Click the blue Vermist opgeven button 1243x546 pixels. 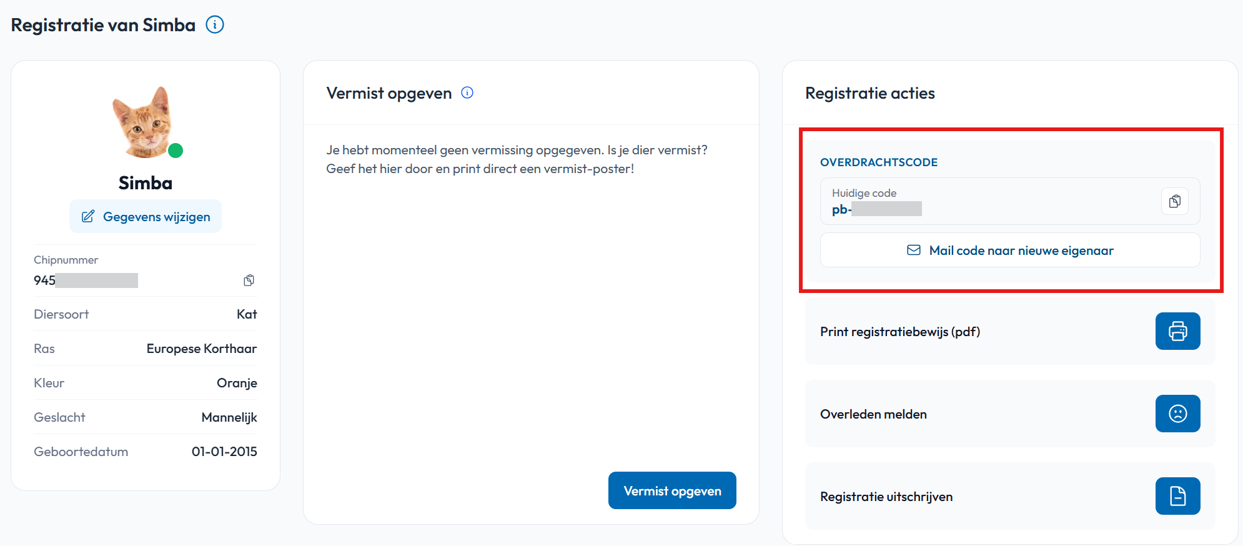672,490
